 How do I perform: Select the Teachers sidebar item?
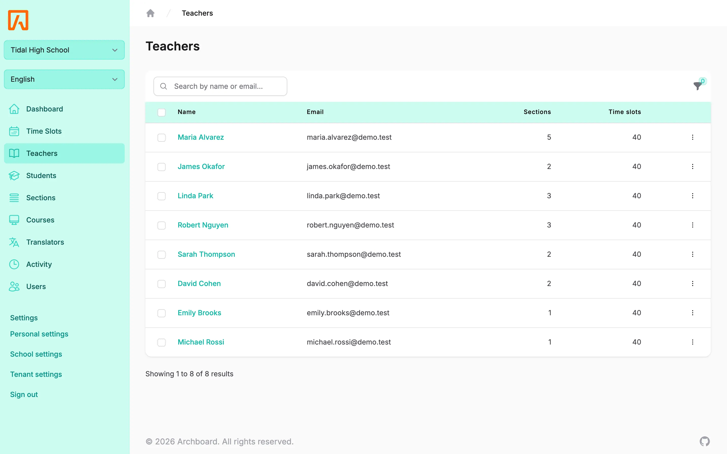[x=64, y=153]
